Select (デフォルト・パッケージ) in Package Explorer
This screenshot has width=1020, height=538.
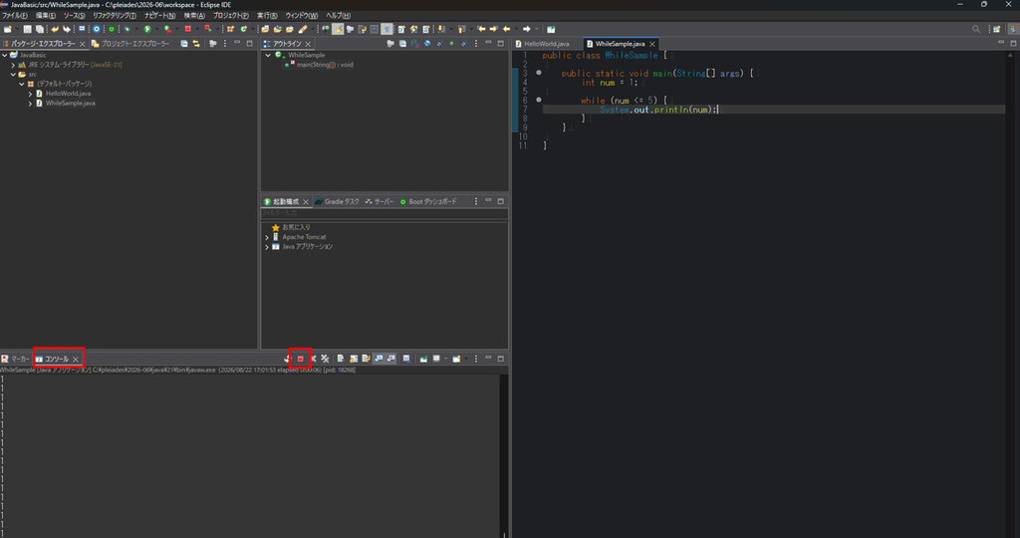(x=64, y=84)
